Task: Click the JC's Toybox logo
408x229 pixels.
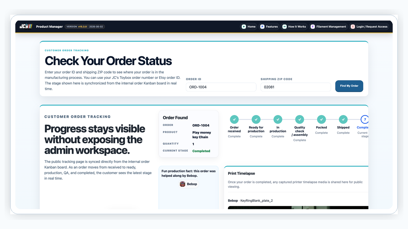Action: 26,26
